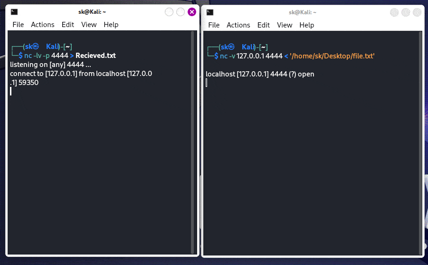Open the Edit menu in the right terminal

point(264,25)
